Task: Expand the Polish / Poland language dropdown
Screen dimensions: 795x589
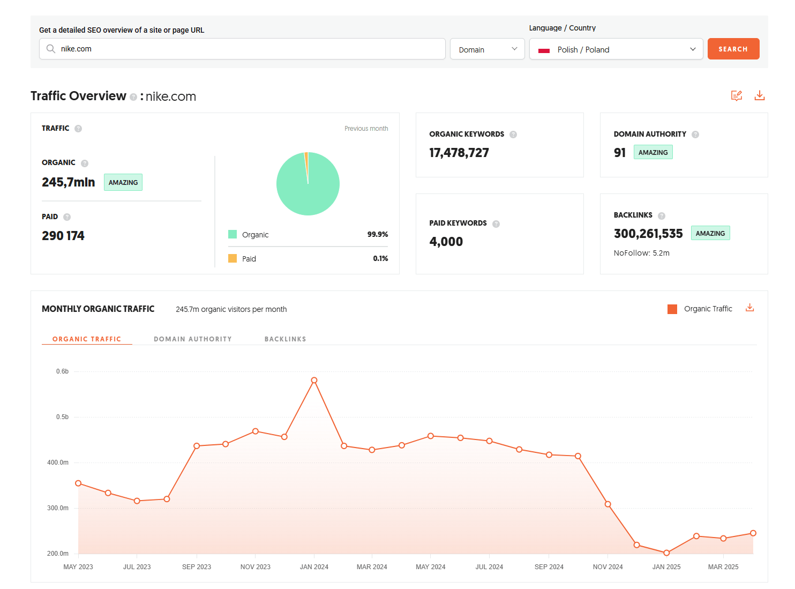Action: pos(616,49)
